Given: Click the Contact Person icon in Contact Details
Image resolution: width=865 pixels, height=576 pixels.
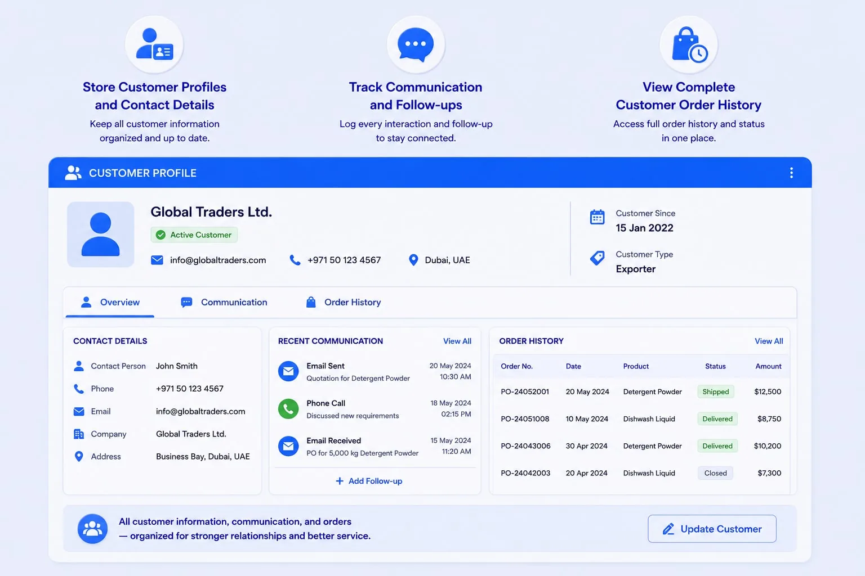Looking at the screenshot, I should tap(79, 366).
